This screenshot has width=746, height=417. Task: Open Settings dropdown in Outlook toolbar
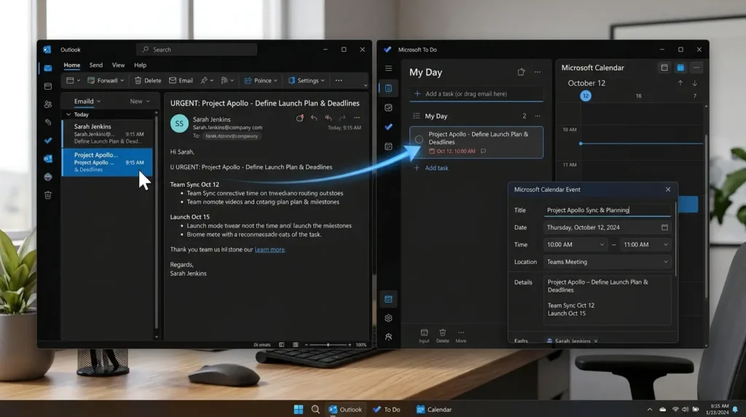point(307,80)
